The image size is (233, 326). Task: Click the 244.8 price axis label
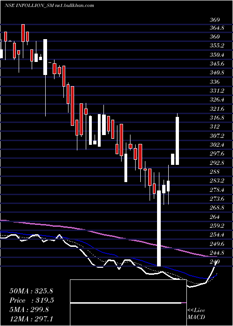217,253
